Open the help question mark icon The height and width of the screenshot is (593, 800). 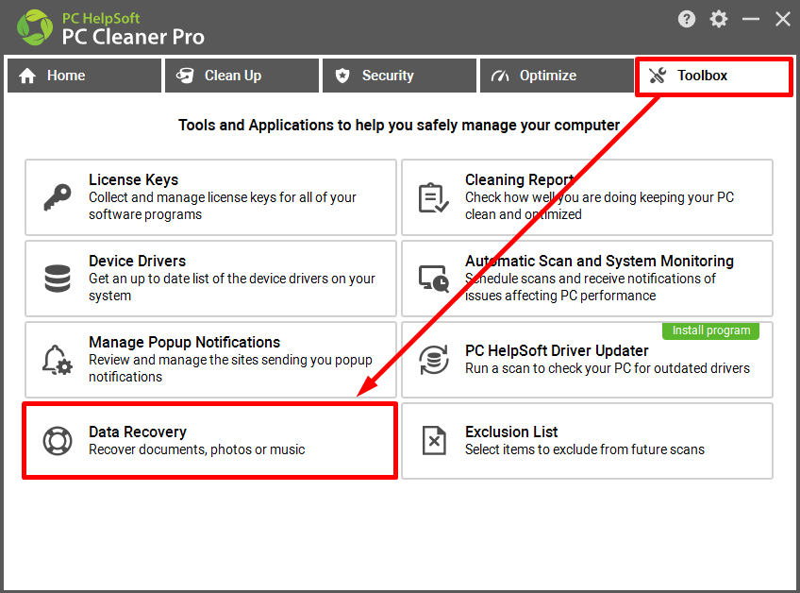686,20
